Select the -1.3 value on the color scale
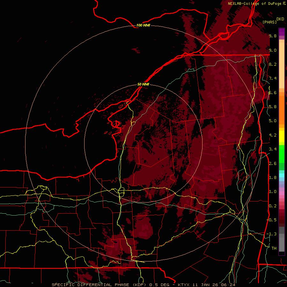This screenshot has width=287, height=287. (272, 234)
